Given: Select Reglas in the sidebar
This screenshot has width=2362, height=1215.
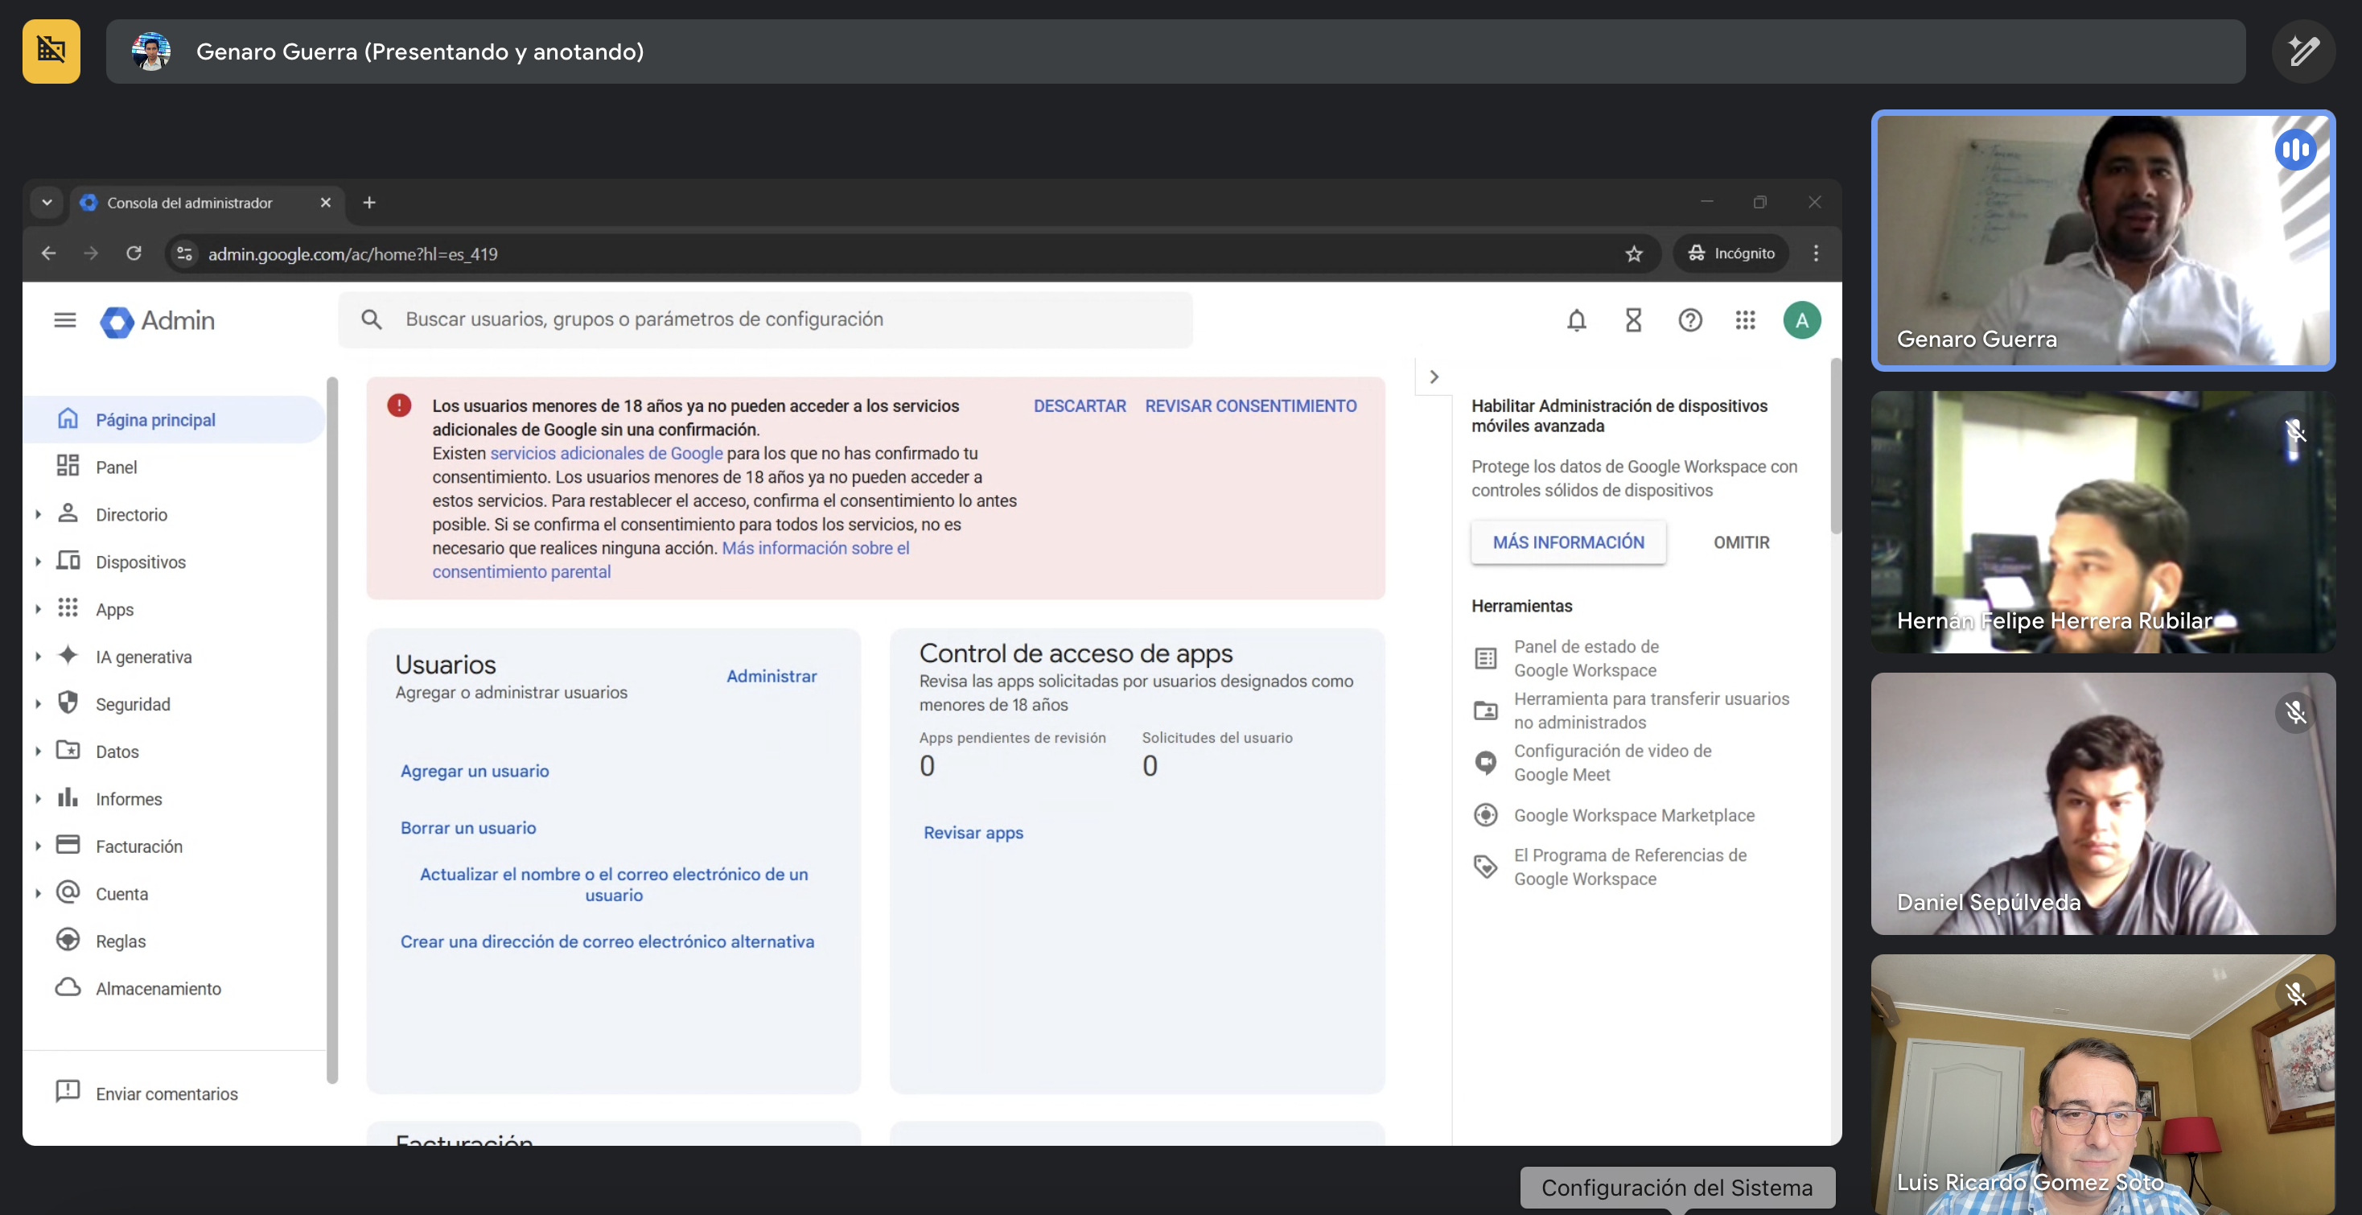Looking at the screenshot, I should 121,941.
